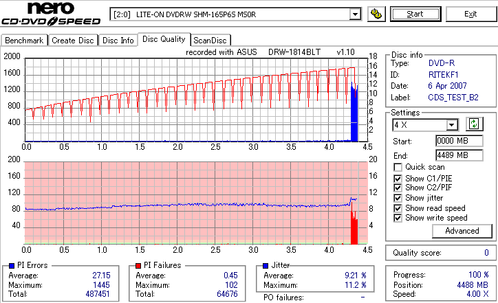Click PI Errors average 27.15
This screenshot has width=498, height=303.
(x=101, y=276)
